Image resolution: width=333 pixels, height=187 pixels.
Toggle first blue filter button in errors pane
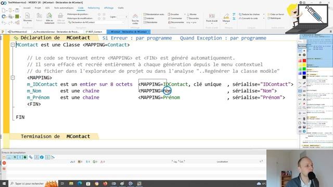9,157
